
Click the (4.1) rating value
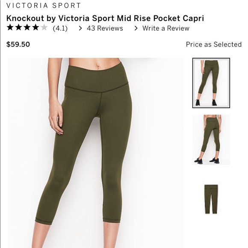pyautogui.click(x=60, y=29)
